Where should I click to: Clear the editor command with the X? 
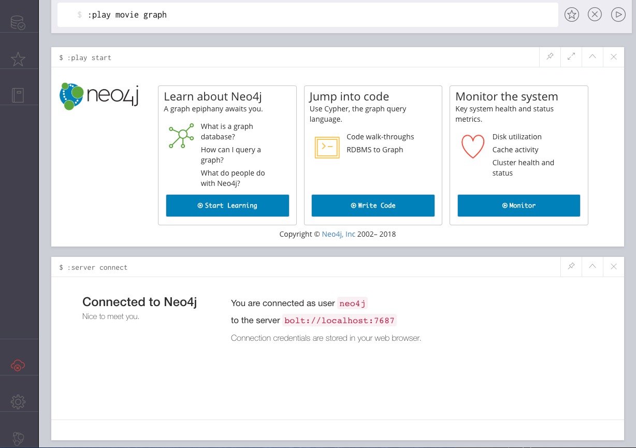595,15
